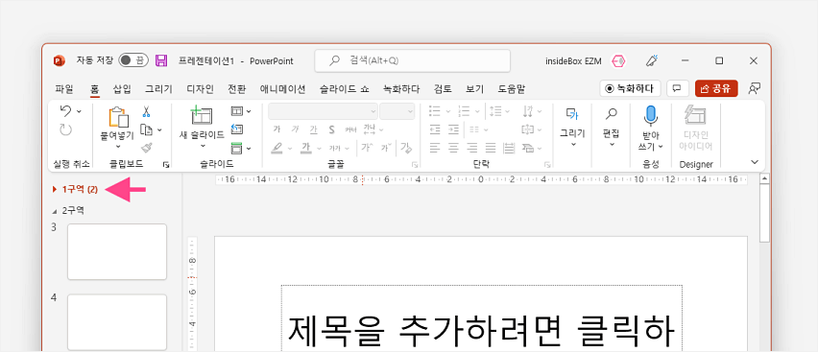Switch to the 삽입 tab
The image size is (818, 352).
click(122, 89)
